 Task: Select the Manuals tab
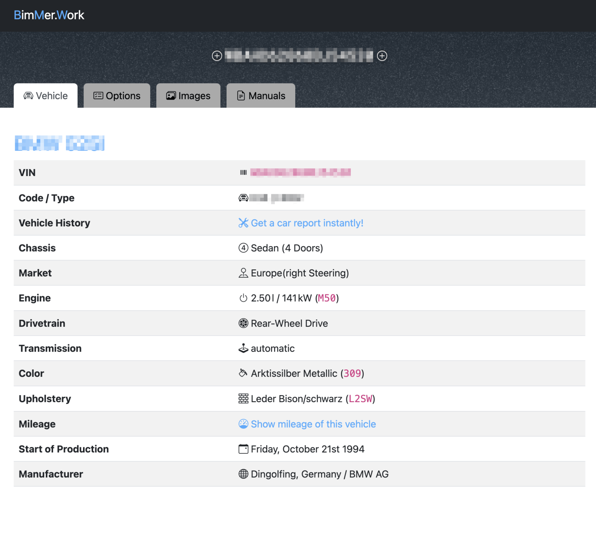click(x=261, y=96)
